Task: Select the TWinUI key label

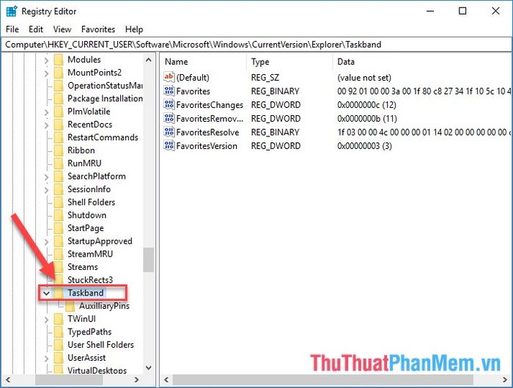Action: (81, 319)
